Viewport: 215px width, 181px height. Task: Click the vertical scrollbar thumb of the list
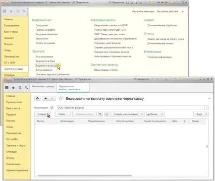pyautogui.click(x=207, y=146)
